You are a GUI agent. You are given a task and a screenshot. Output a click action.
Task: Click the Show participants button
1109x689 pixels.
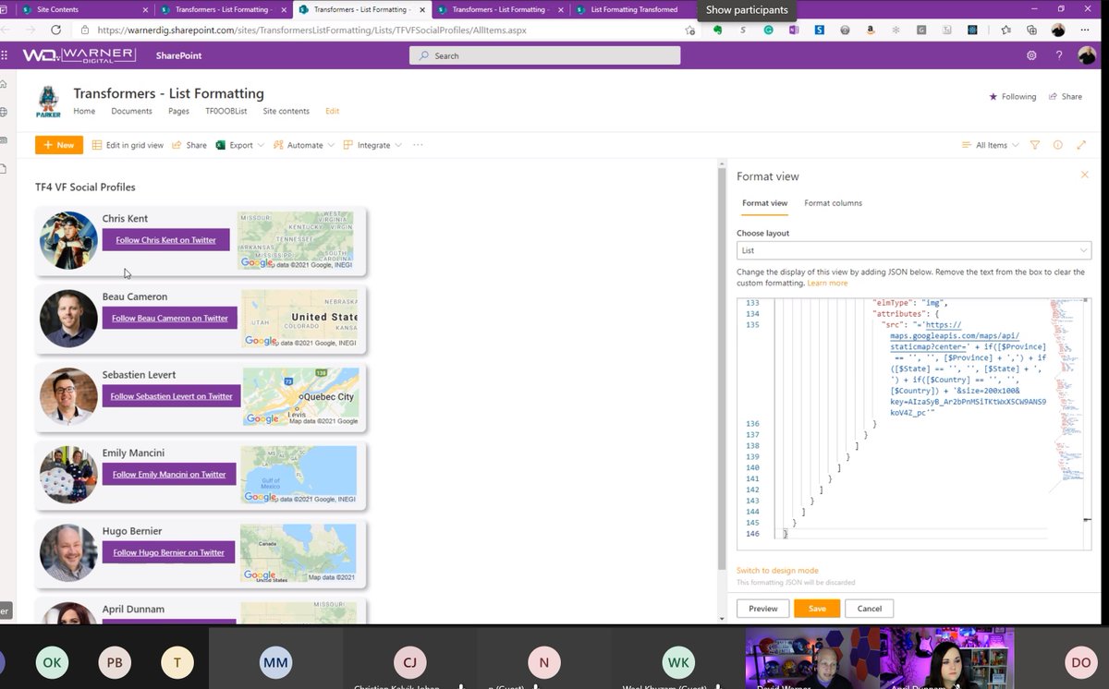coord(747,10)
